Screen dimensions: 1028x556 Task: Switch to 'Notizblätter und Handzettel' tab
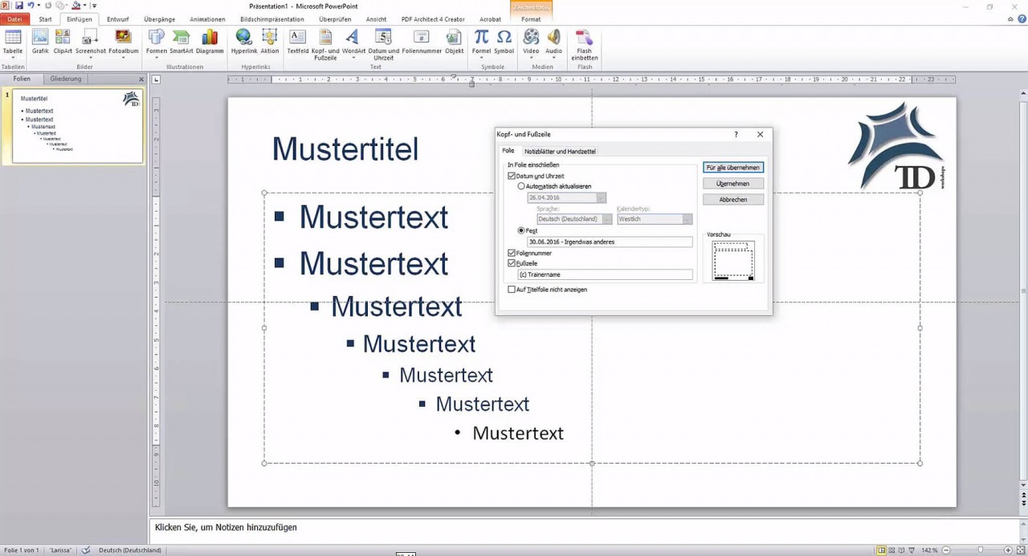click(560, 151)
